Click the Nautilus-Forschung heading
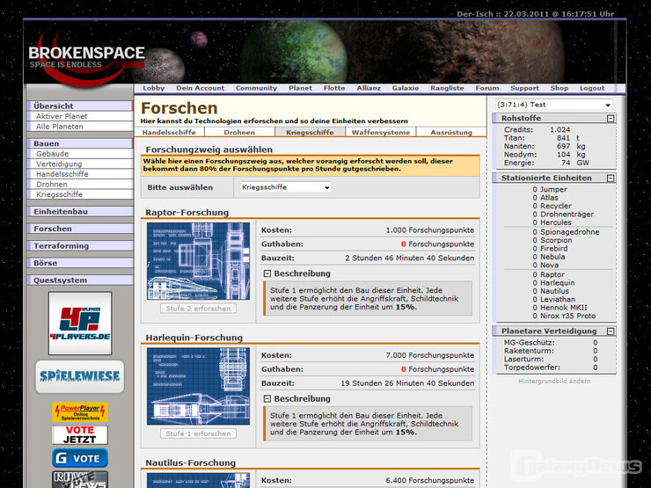This screenshot has width=651, height=488. pos(191,463)
